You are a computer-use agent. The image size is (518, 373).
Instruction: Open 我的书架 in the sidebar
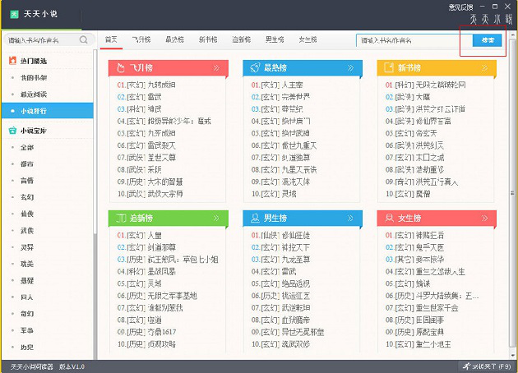pos(34,77)
